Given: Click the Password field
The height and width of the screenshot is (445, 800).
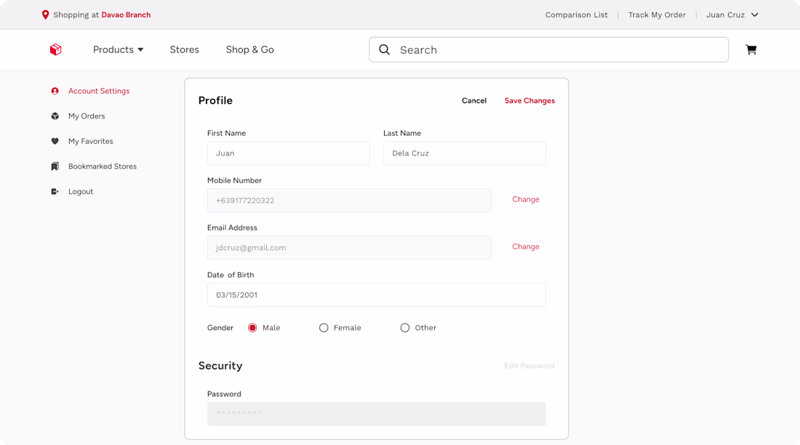Looking at the screenshot, I should 377,414.
